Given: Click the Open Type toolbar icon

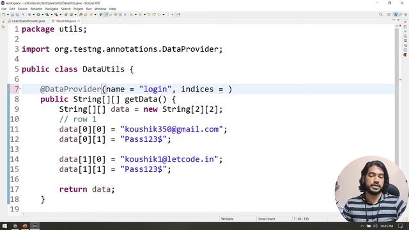Looking at the screenshot, I should coord(81,15).
